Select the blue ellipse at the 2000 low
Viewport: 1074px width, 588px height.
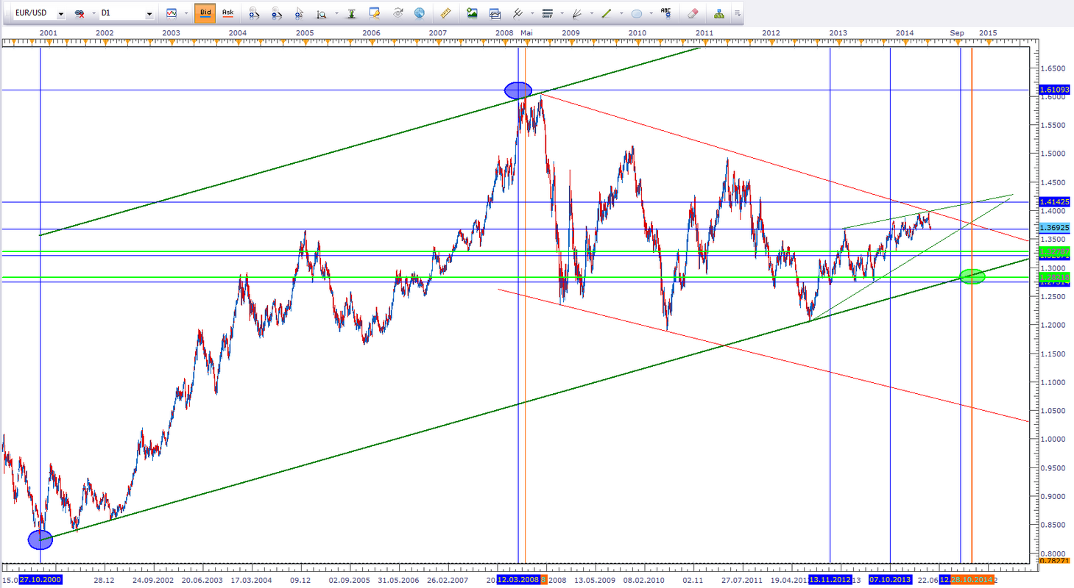pyautogui.click(x=40, y=539)
